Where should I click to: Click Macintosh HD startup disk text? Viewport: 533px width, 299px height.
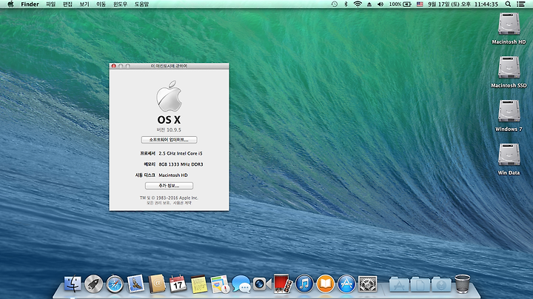[173, 175]
